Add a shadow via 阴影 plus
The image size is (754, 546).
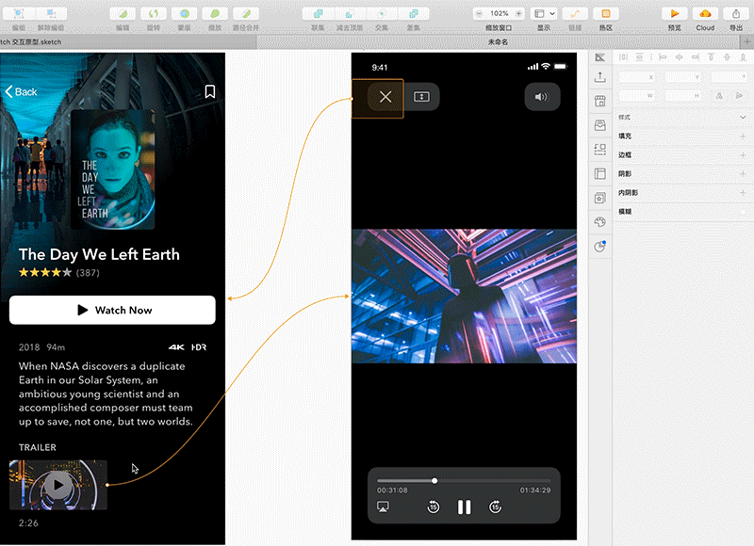743,173
